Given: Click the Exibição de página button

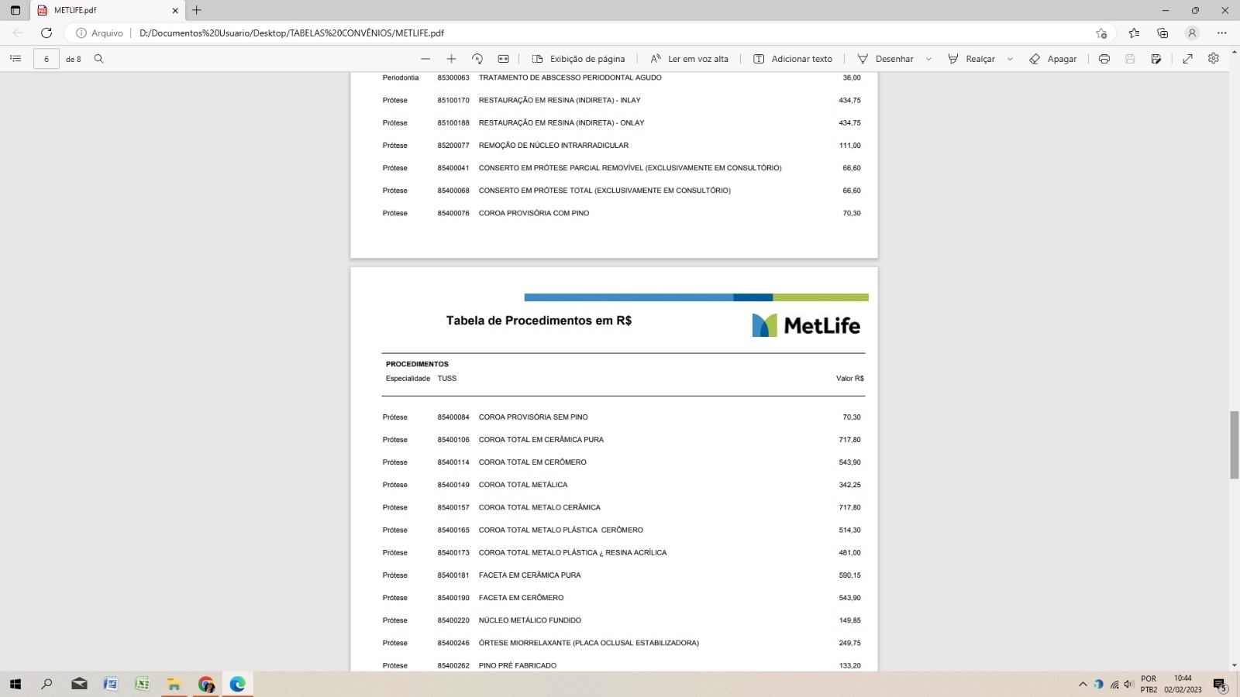Looking at the screenshot, I should [x=578, y=59].
